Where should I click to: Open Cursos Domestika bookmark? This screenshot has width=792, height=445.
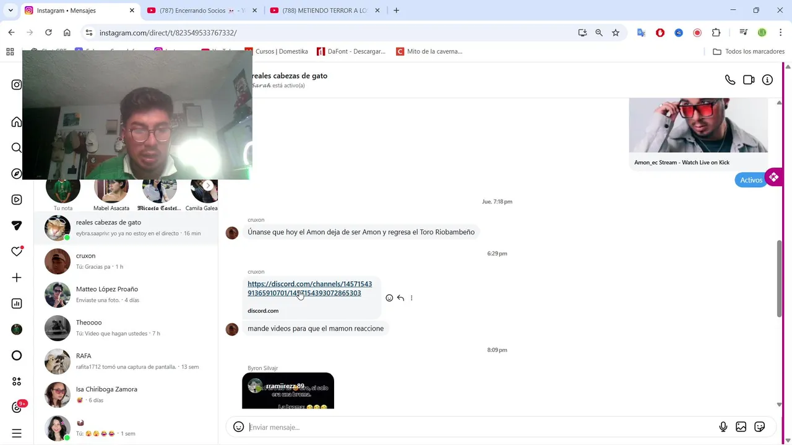[x=276, y=51]
